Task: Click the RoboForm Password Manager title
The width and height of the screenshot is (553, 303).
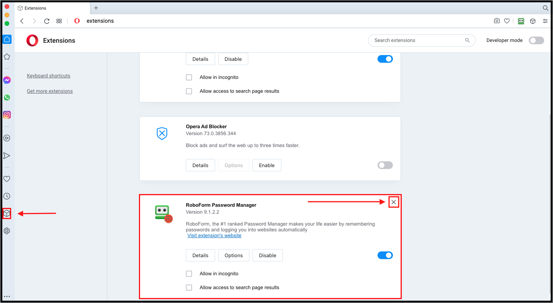Action: 221,205
